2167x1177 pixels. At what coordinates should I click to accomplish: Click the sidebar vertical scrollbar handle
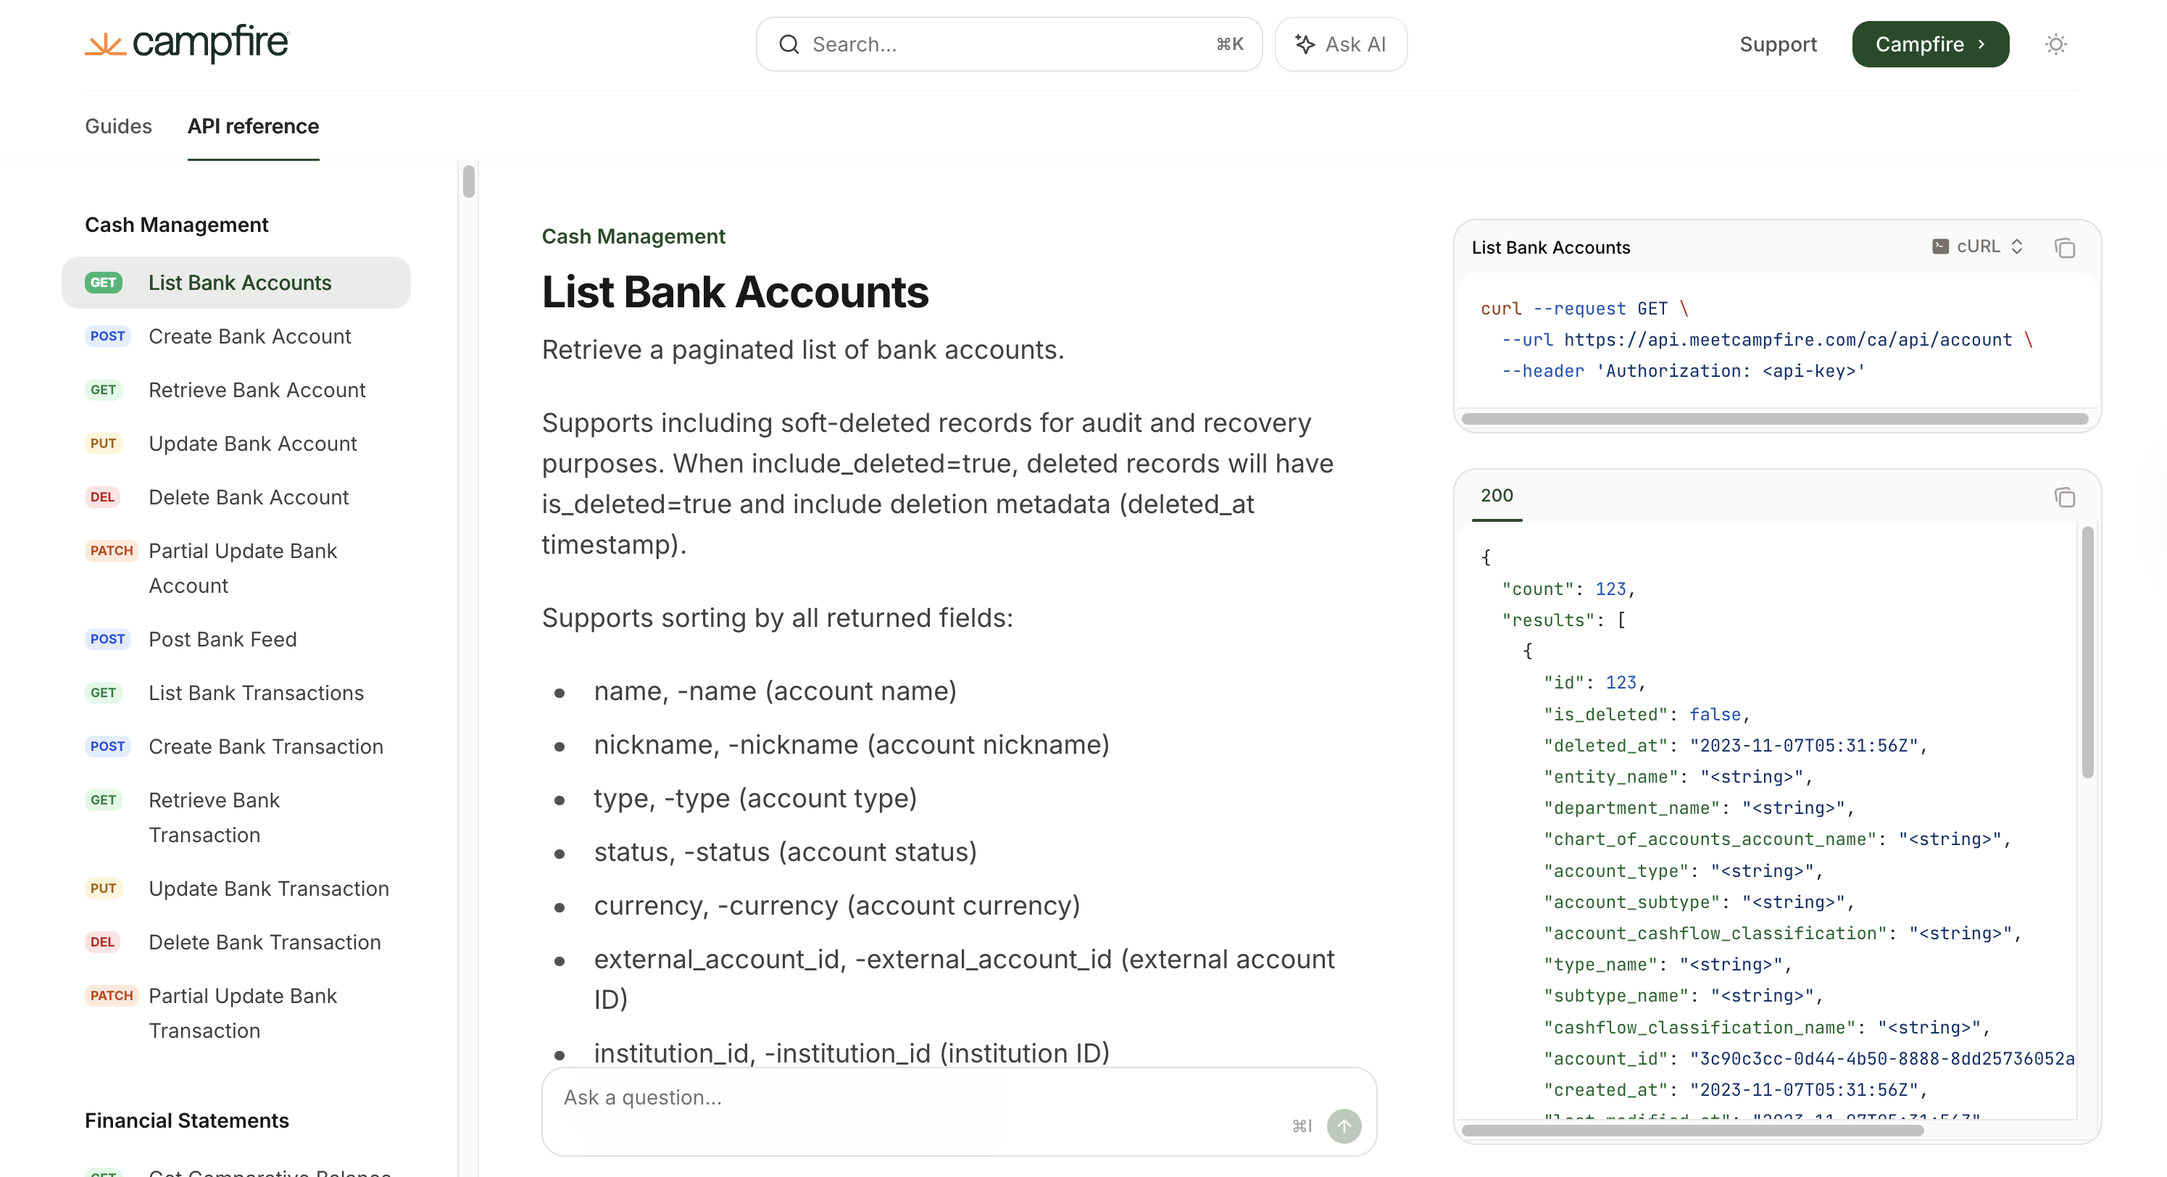[469, 182]
